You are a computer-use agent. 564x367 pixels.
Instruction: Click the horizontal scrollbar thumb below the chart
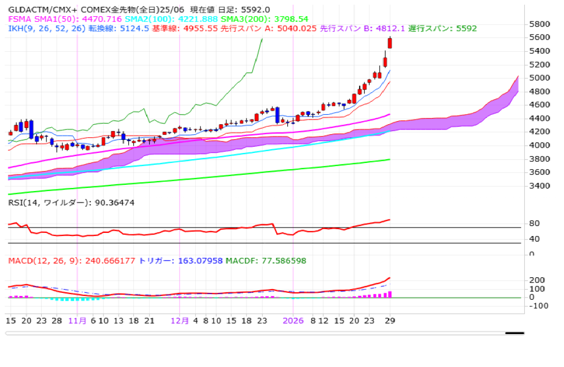pos(514,333)
